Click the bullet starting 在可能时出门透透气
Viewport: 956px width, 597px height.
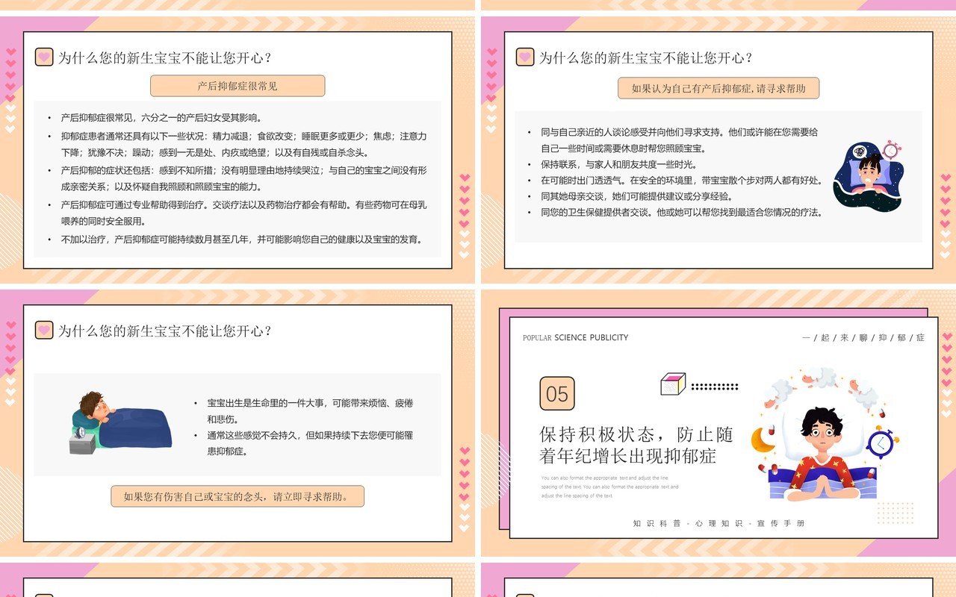click(x=682, y=181)
